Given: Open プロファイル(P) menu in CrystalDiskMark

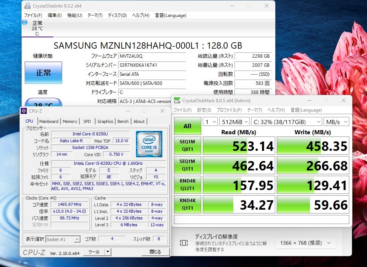Looking at the screenshot, I should tap(229, 110).
